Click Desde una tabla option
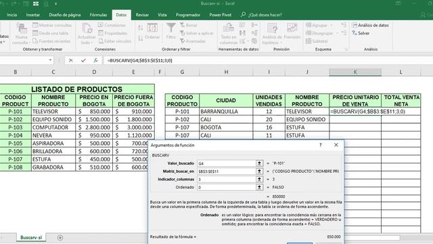 pos(51,33)
